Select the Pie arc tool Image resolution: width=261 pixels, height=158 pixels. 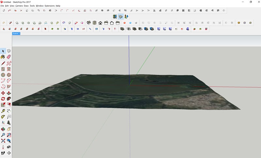tap(9, 87)
